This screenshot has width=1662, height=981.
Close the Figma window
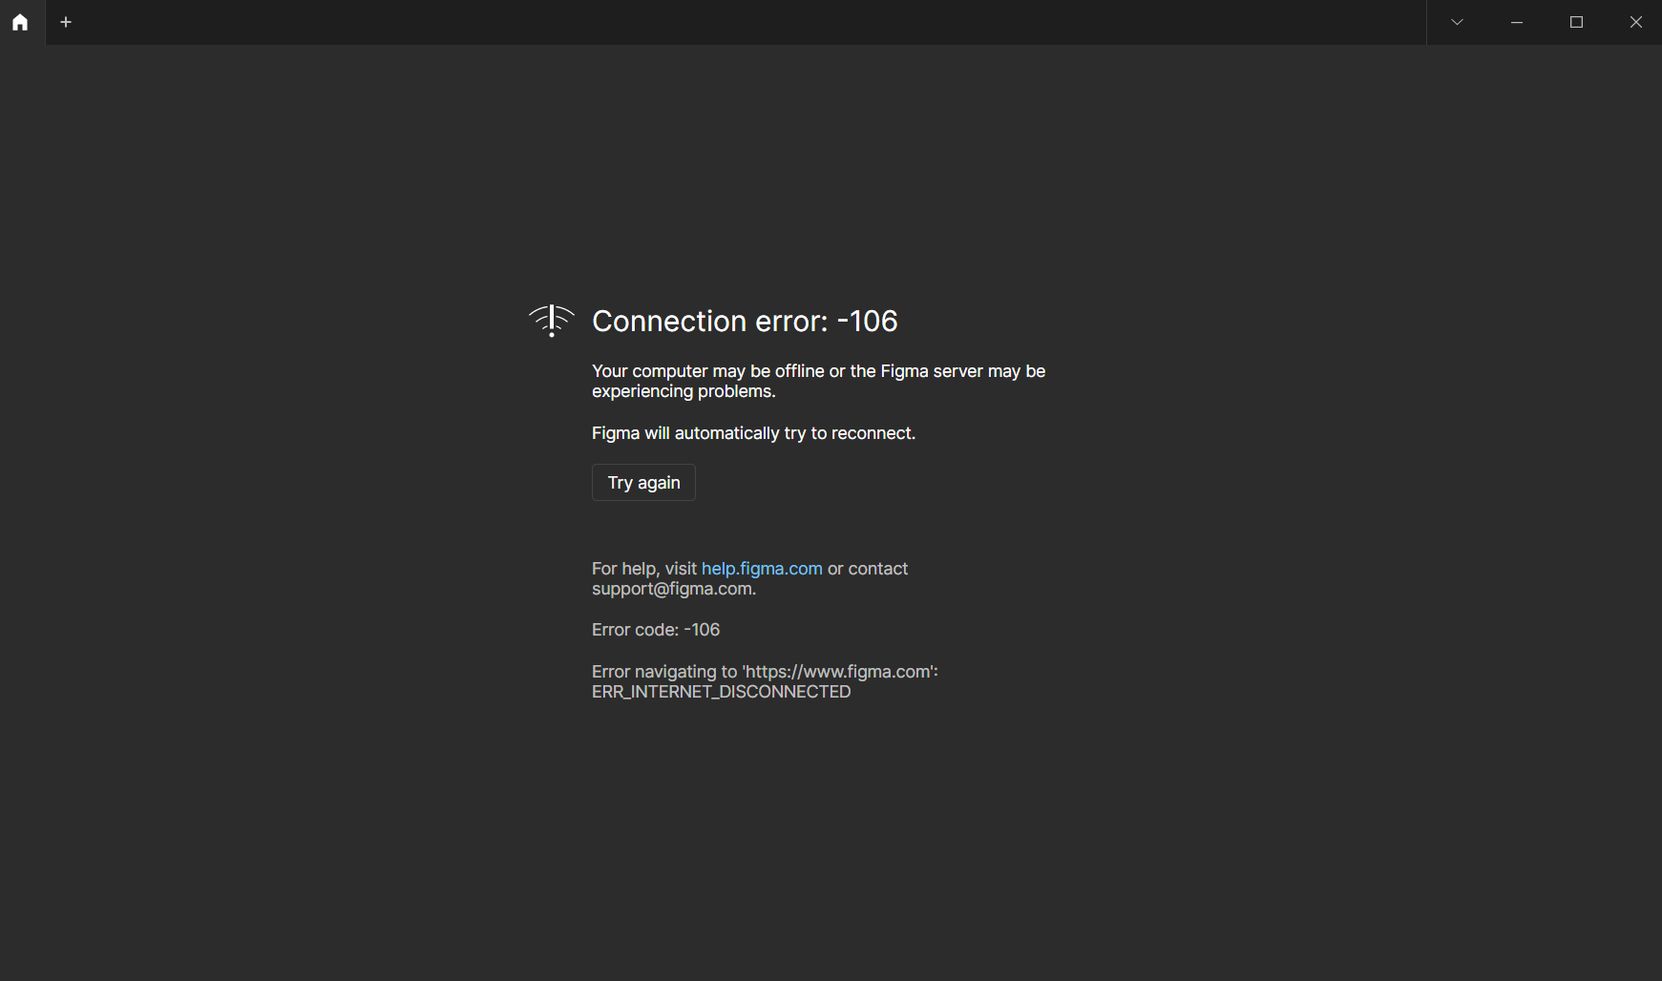(1635, 22)
